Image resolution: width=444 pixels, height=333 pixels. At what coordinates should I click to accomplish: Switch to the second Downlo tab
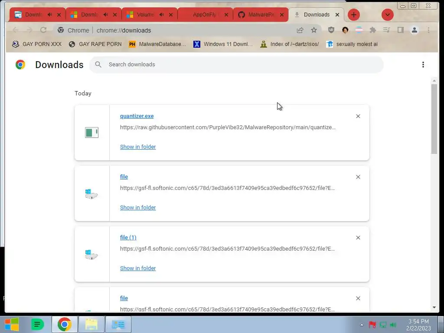click(89, 15)
